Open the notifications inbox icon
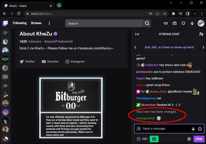 click(174, 23)
